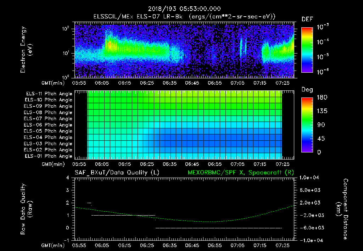Click the electron energy spectrogram plot
Image resolution: width=363 pixels, height=251 pixels.
click(184, 50)
